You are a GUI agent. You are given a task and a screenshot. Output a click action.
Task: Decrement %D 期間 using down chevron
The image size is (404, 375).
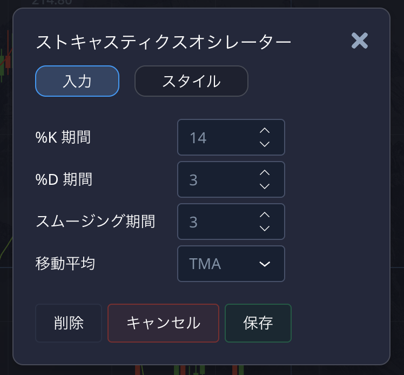(x=264, y=186)
